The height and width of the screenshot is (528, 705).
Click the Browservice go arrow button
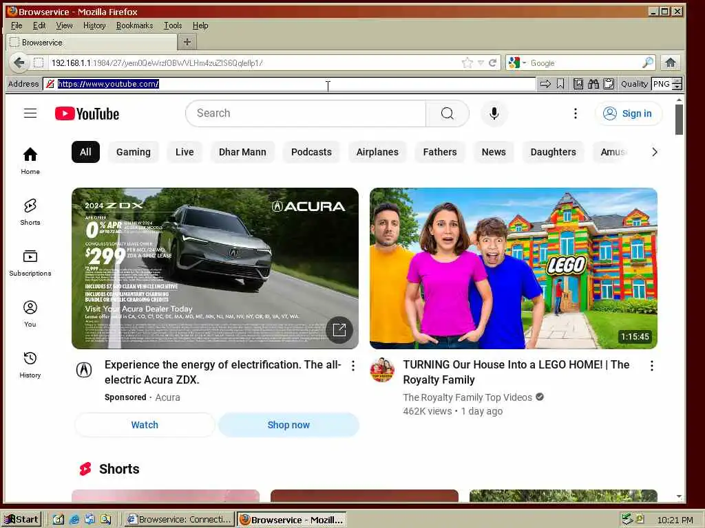545,84
